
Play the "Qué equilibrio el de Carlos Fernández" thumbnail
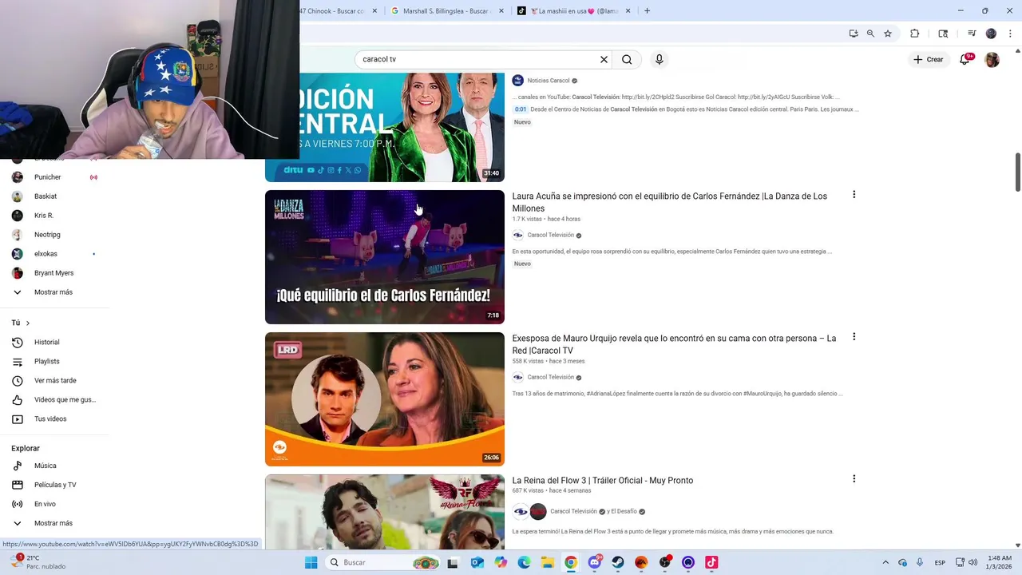pos(385,257)
